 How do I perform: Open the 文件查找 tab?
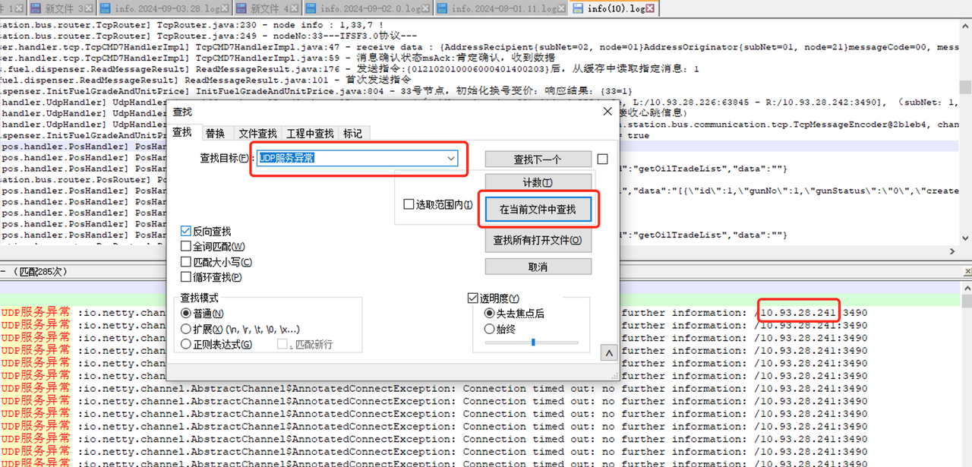(x=257, y=133)
